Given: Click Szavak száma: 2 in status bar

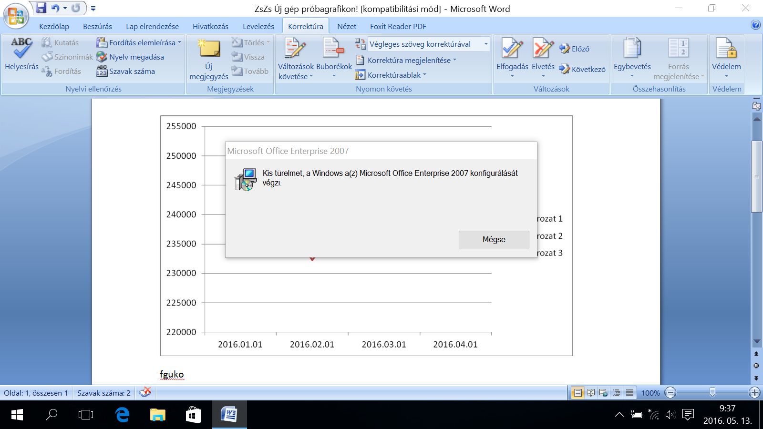Looking at the screenshot, I should (x=104, y=393).
